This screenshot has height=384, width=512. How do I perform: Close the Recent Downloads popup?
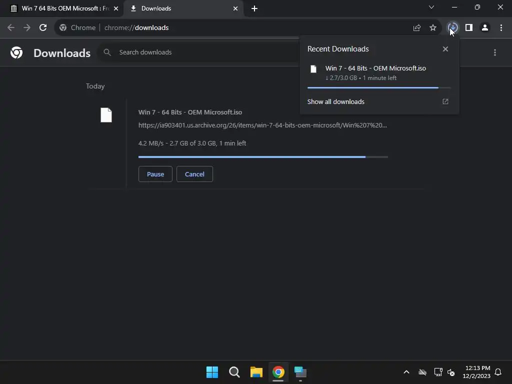tap(445, 49)
